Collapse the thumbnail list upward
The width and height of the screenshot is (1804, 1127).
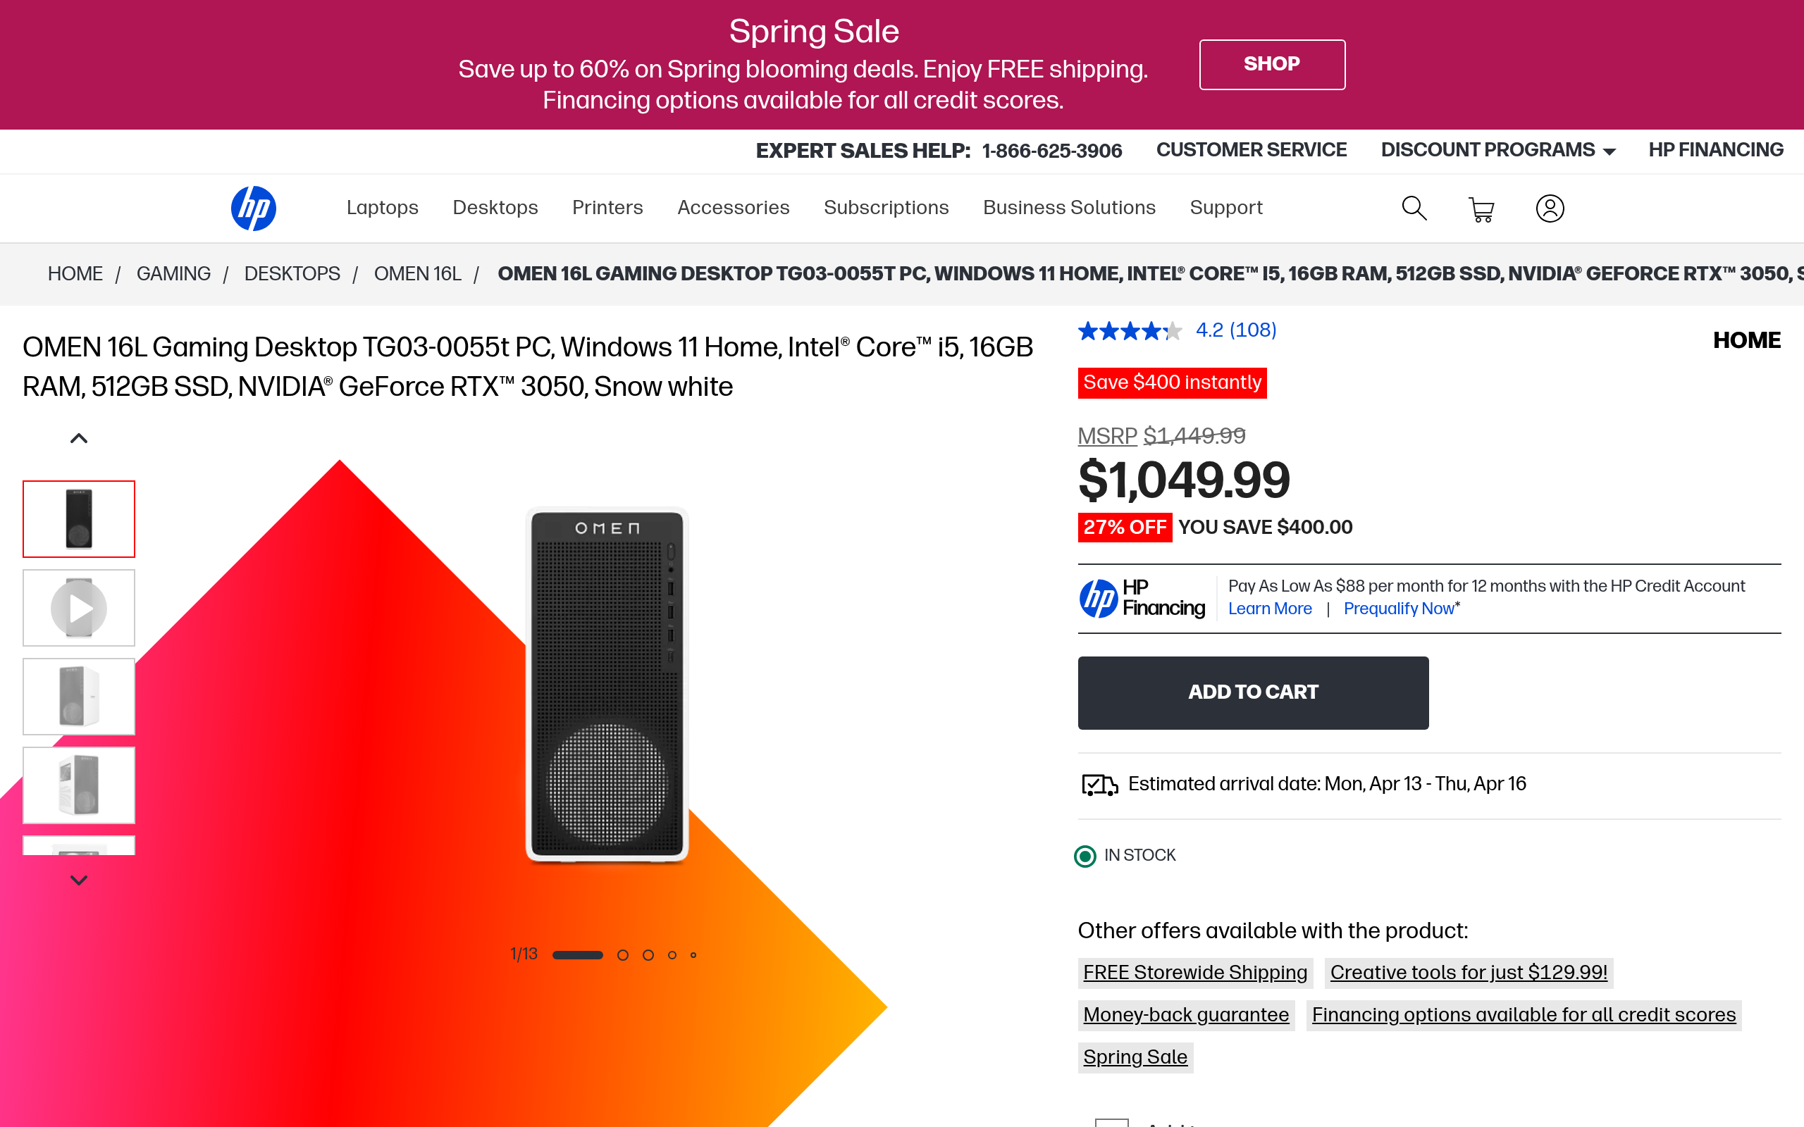tap(78, 437)
